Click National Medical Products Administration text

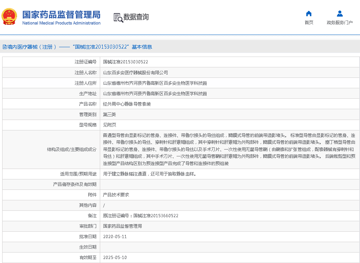pos(61,23)
